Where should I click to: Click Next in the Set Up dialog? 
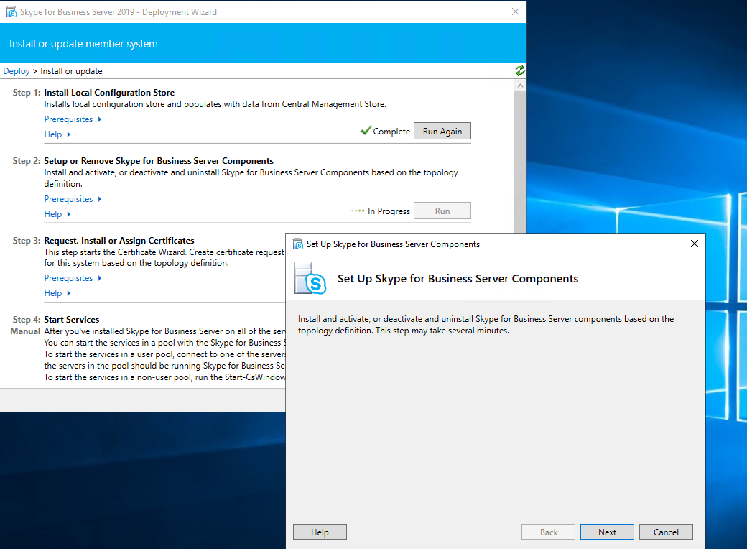[x=607, y=532]
